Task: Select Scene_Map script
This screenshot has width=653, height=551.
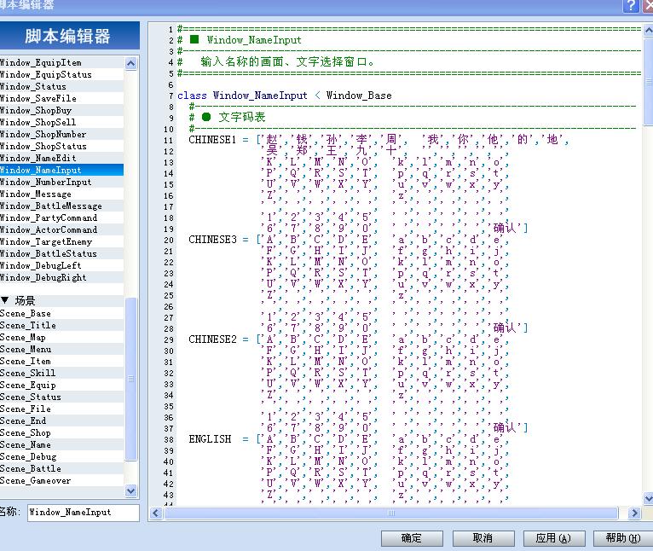Action: click(61, 337)
